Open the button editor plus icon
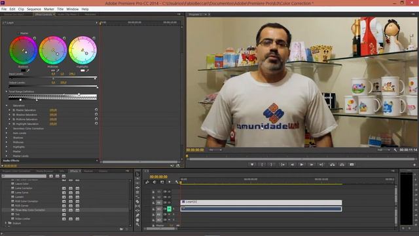Viewport: 419px width, 236px height. point(414,165)
